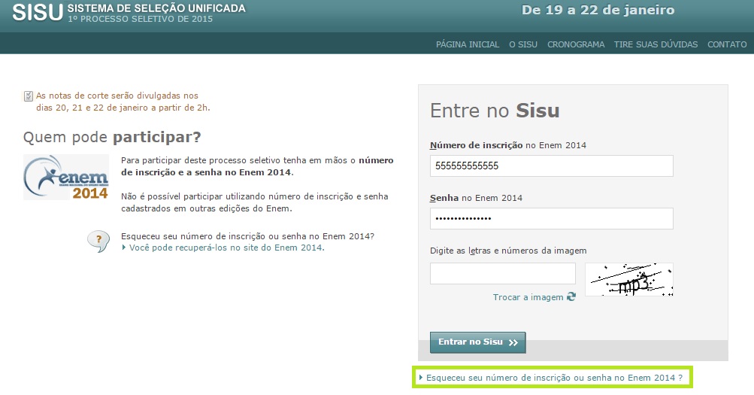754x395 pixels.
Task: Focus the Número de inscrição input field
Action: [x=551, y=166]
